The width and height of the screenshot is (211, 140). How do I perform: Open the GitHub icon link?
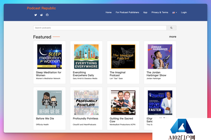[x=47, y=15]
